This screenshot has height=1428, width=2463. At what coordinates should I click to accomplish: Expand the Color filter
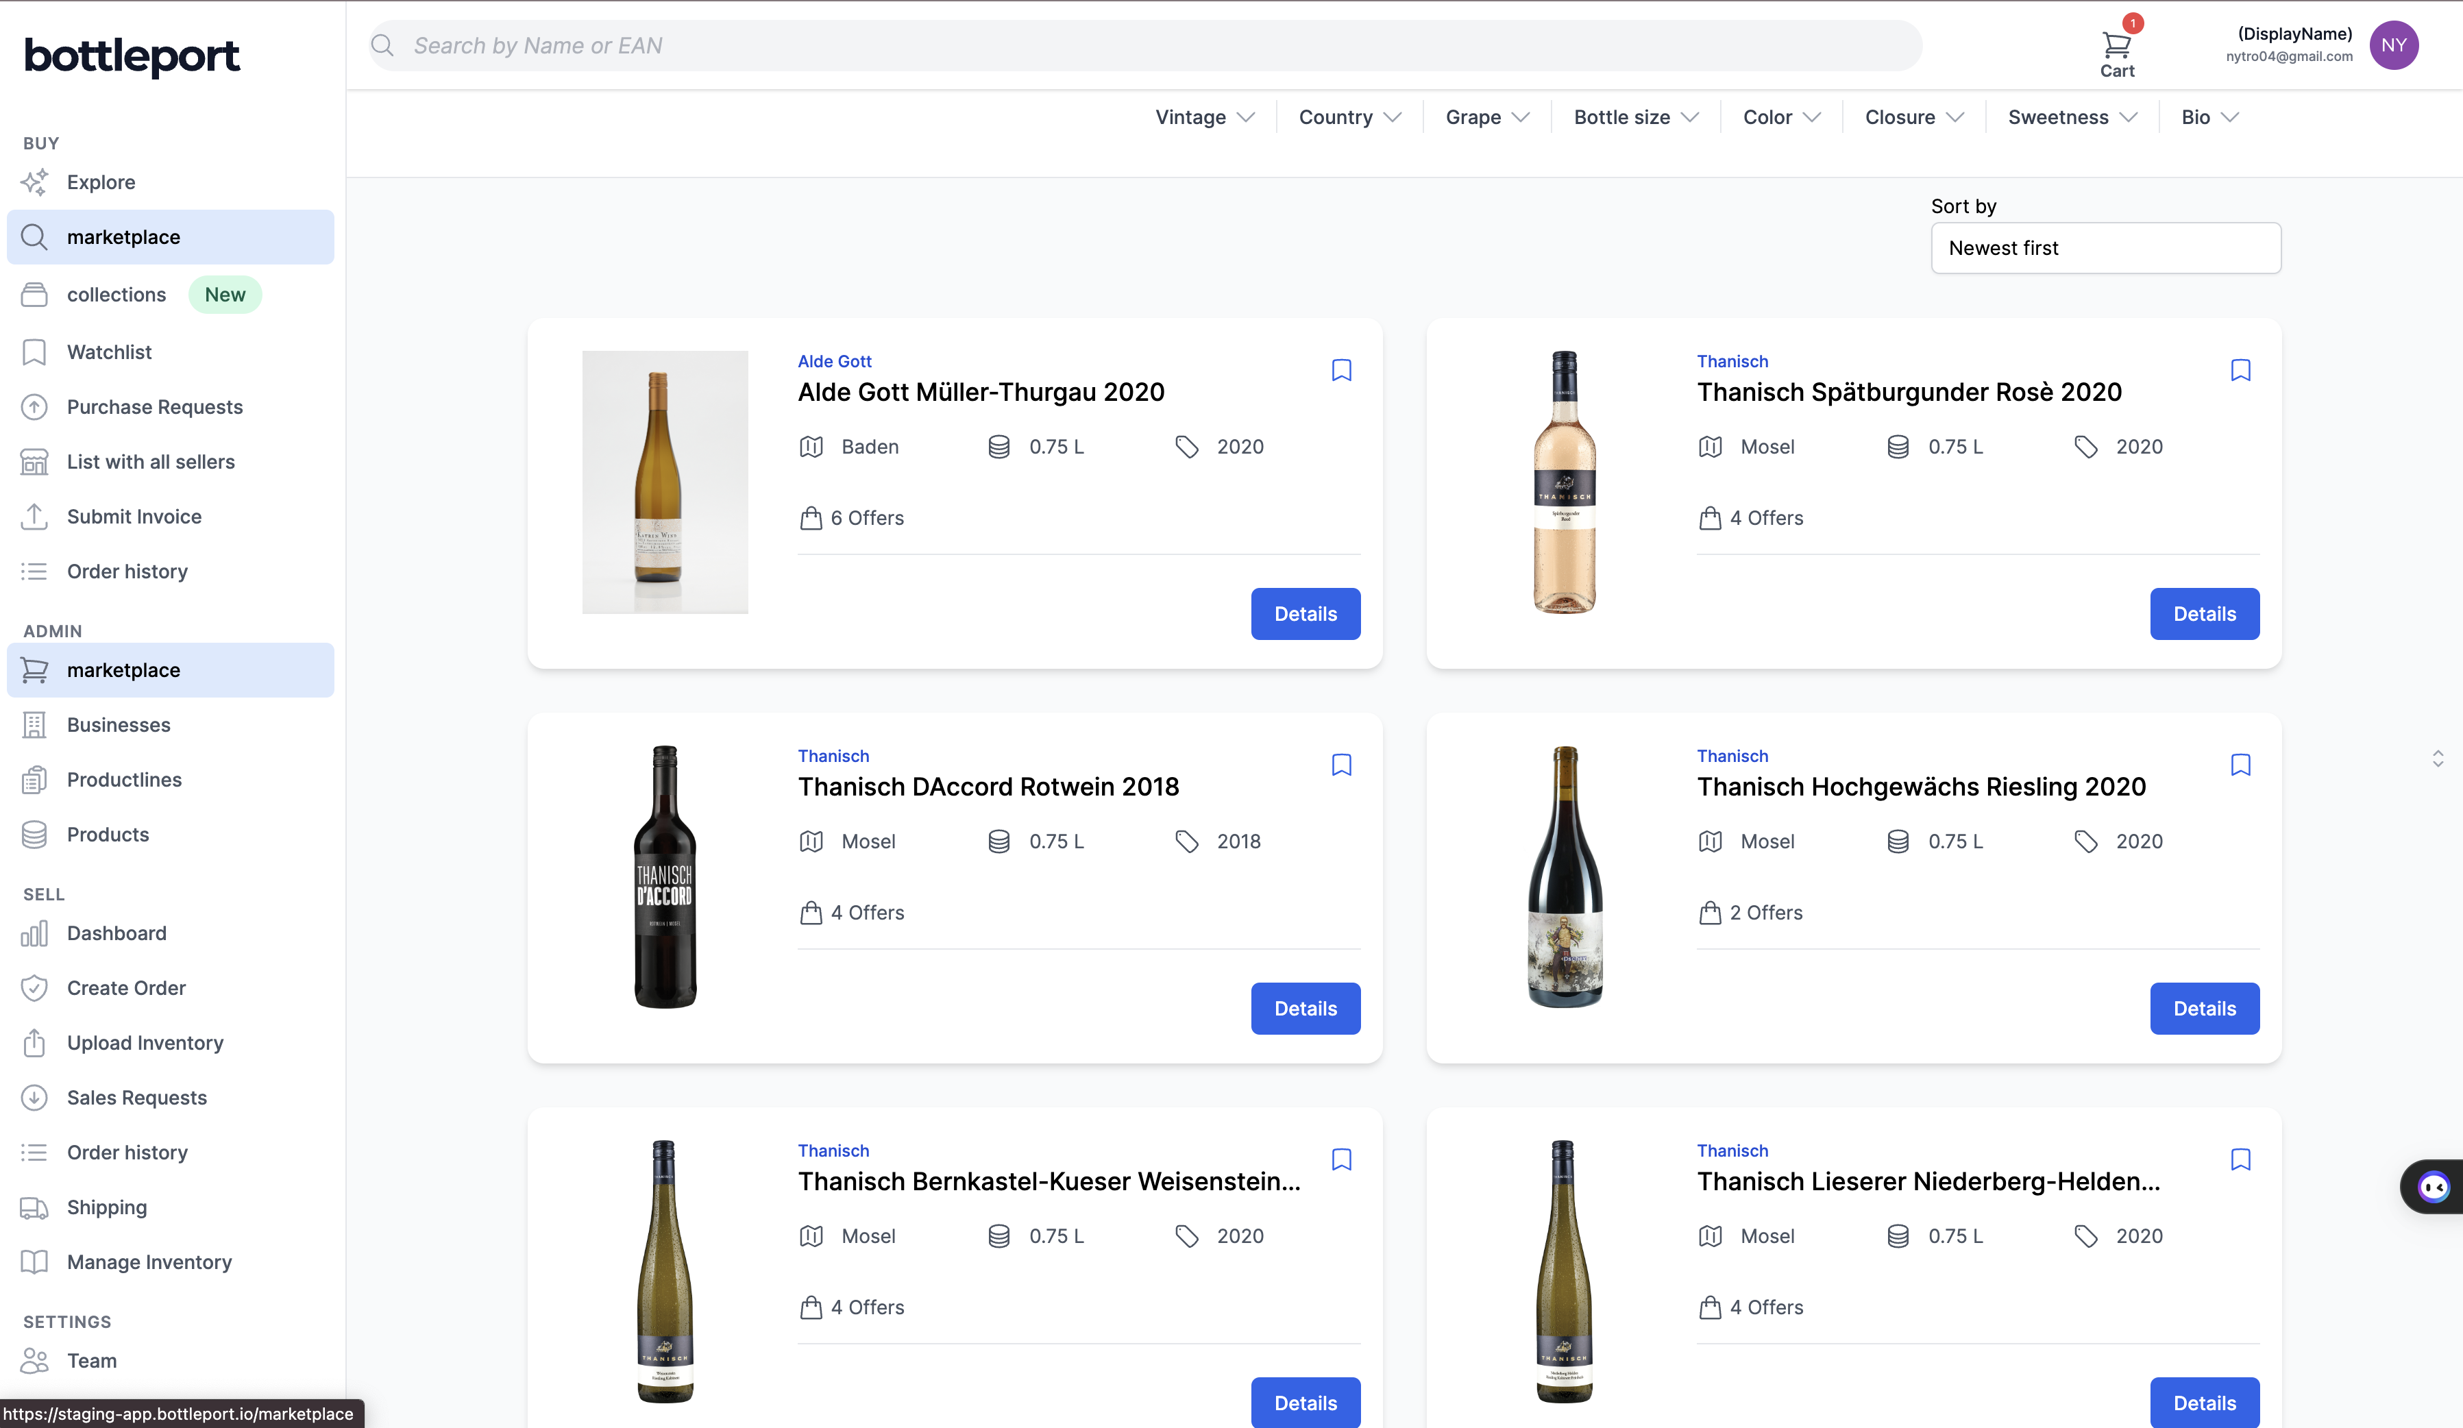[x=1782, y=117]
